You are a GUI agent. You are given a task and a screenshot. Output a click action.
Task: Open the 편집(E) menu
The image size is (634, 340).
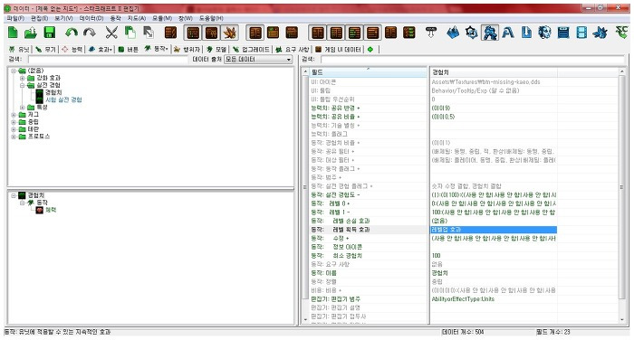pyautogui.click(x=40, y=18)
